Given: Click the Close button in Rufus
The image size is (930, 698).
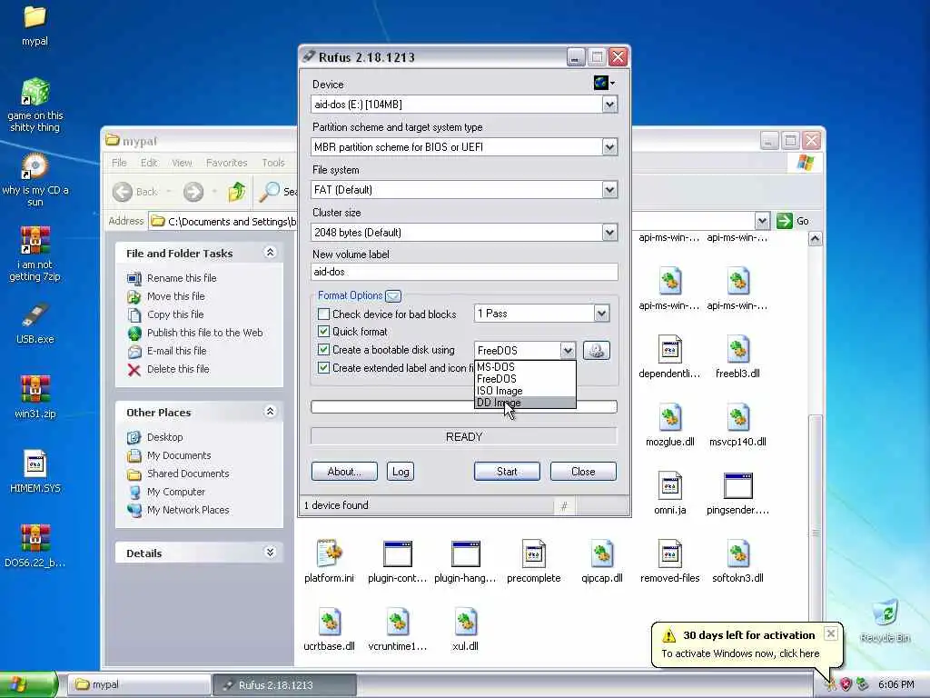Looking at the screenshot, I should (583, 472).
